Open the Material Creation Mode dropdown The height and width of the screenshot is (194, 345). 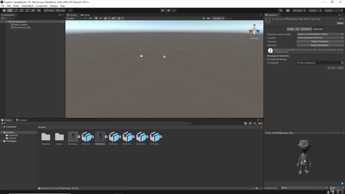(x=320, y=34)
